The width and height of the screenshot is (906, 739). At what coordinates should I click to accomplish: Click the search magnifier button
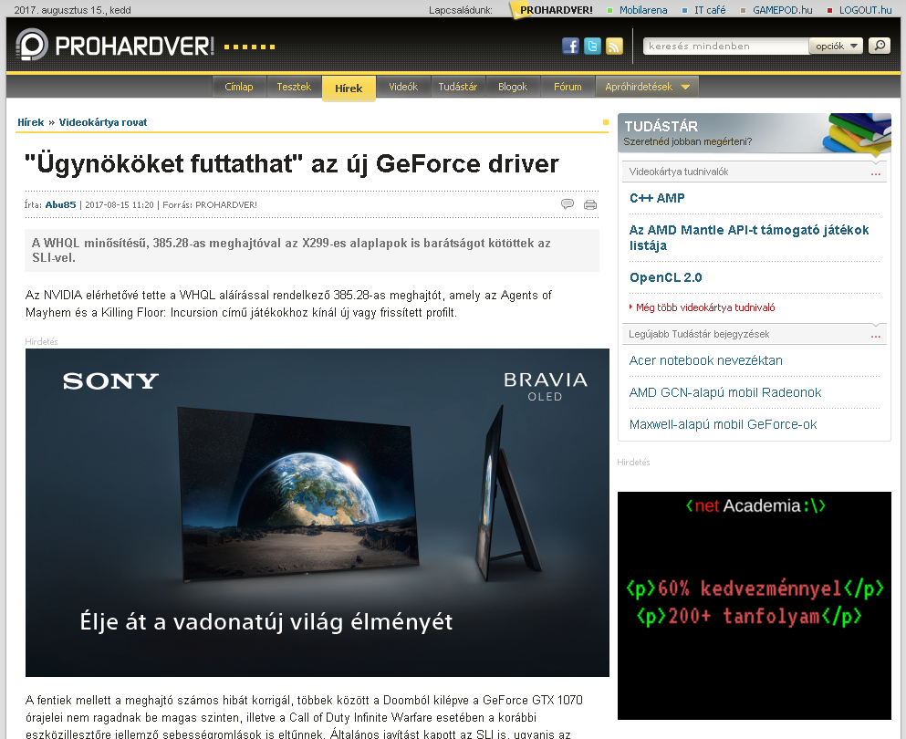point(880,45)
